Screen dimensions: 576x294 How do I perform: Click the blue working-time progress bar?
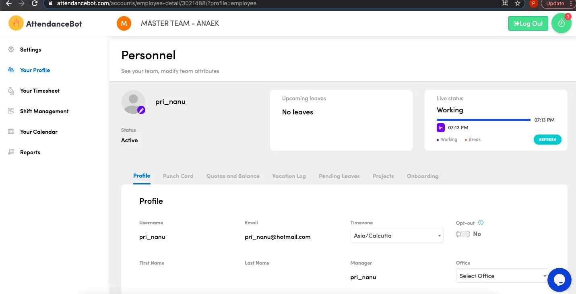[x=483, y=120]
